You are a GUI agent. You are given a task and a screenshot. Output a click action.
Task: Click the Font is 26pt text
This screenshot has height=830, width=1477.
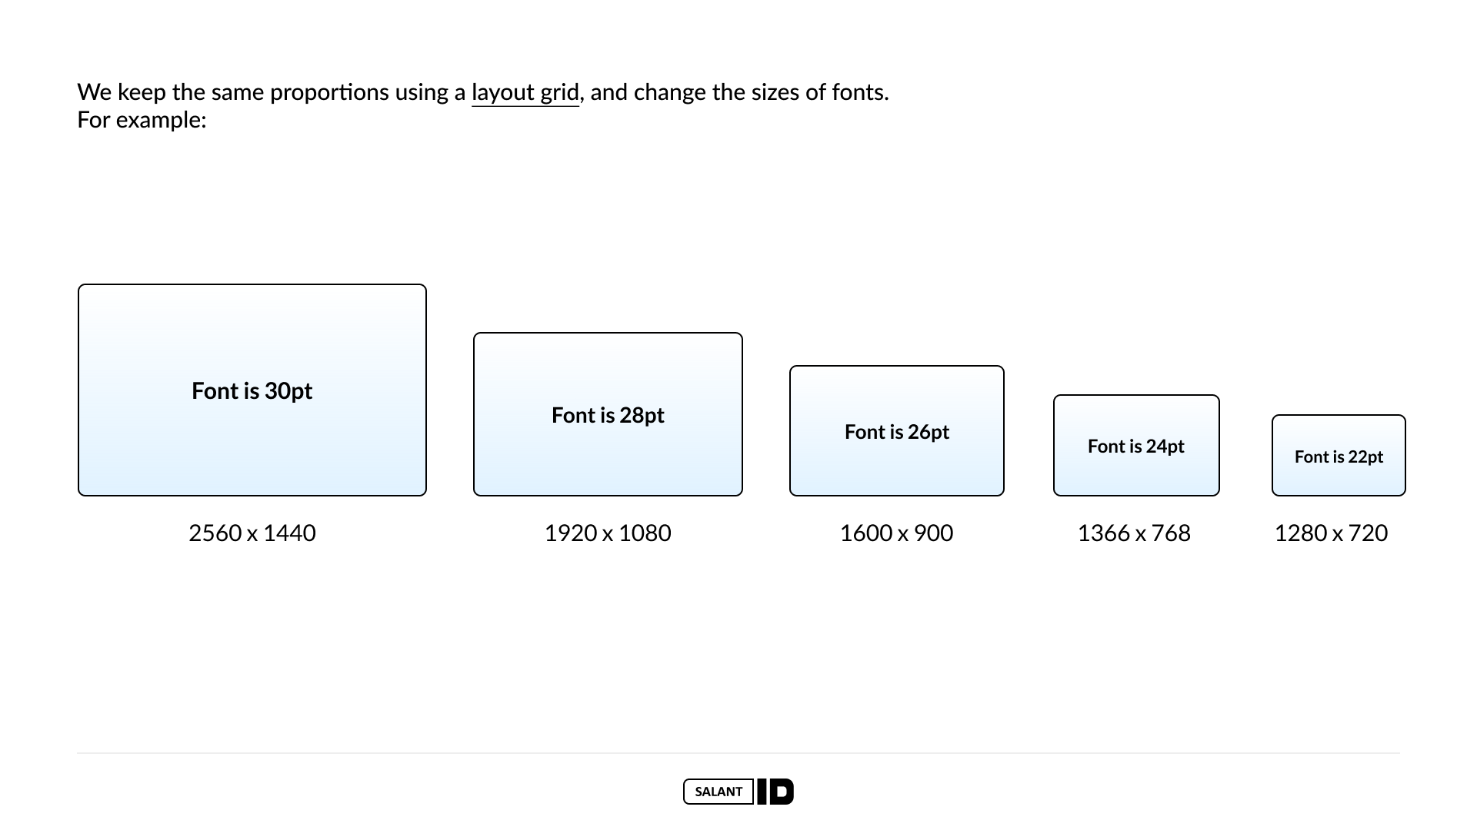[897, 432]
